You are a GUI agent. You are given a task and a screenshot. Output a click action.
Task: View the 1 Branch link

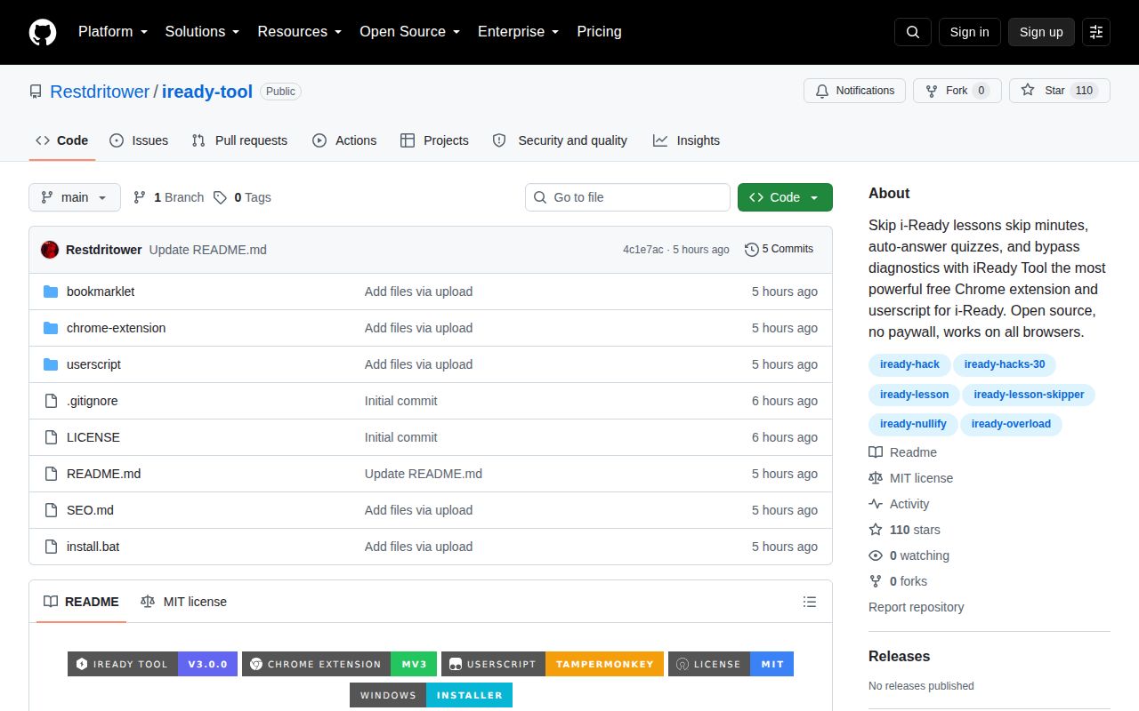pyautogui.click(x=168, y=197)
